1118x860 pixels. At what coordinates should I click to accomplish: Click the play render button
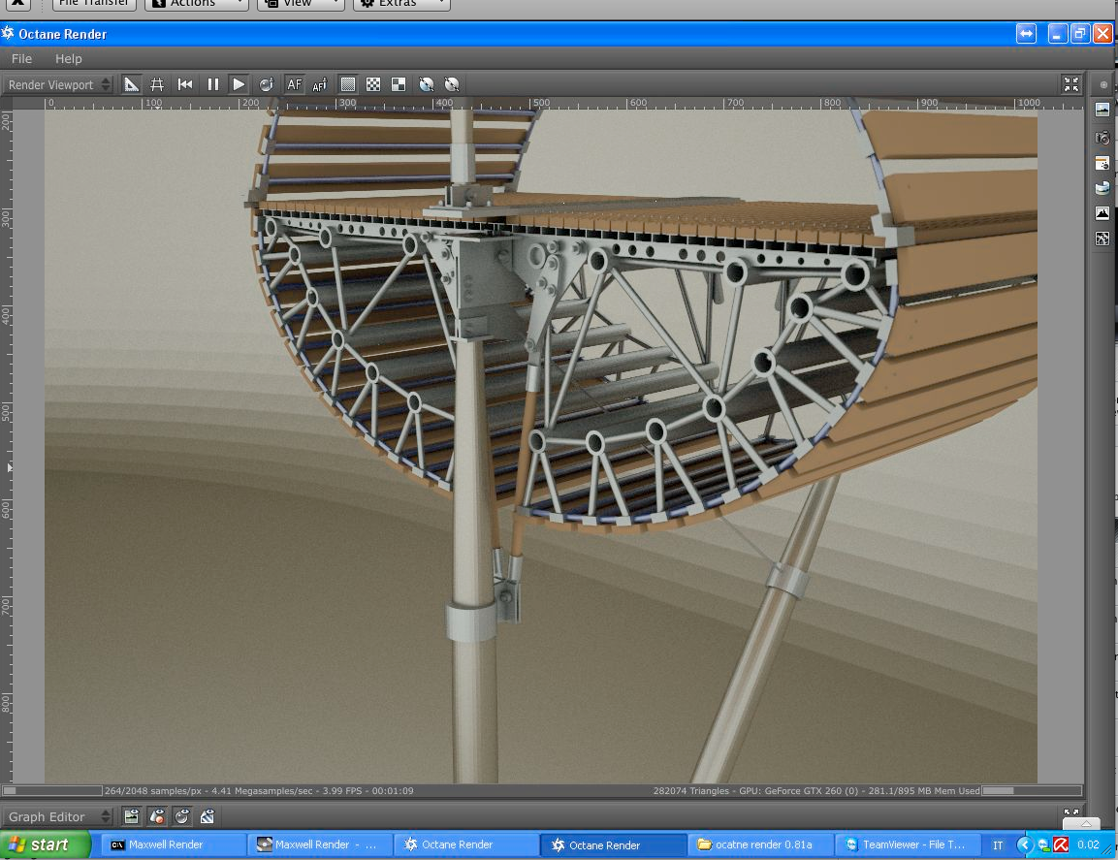pos(239,84)
